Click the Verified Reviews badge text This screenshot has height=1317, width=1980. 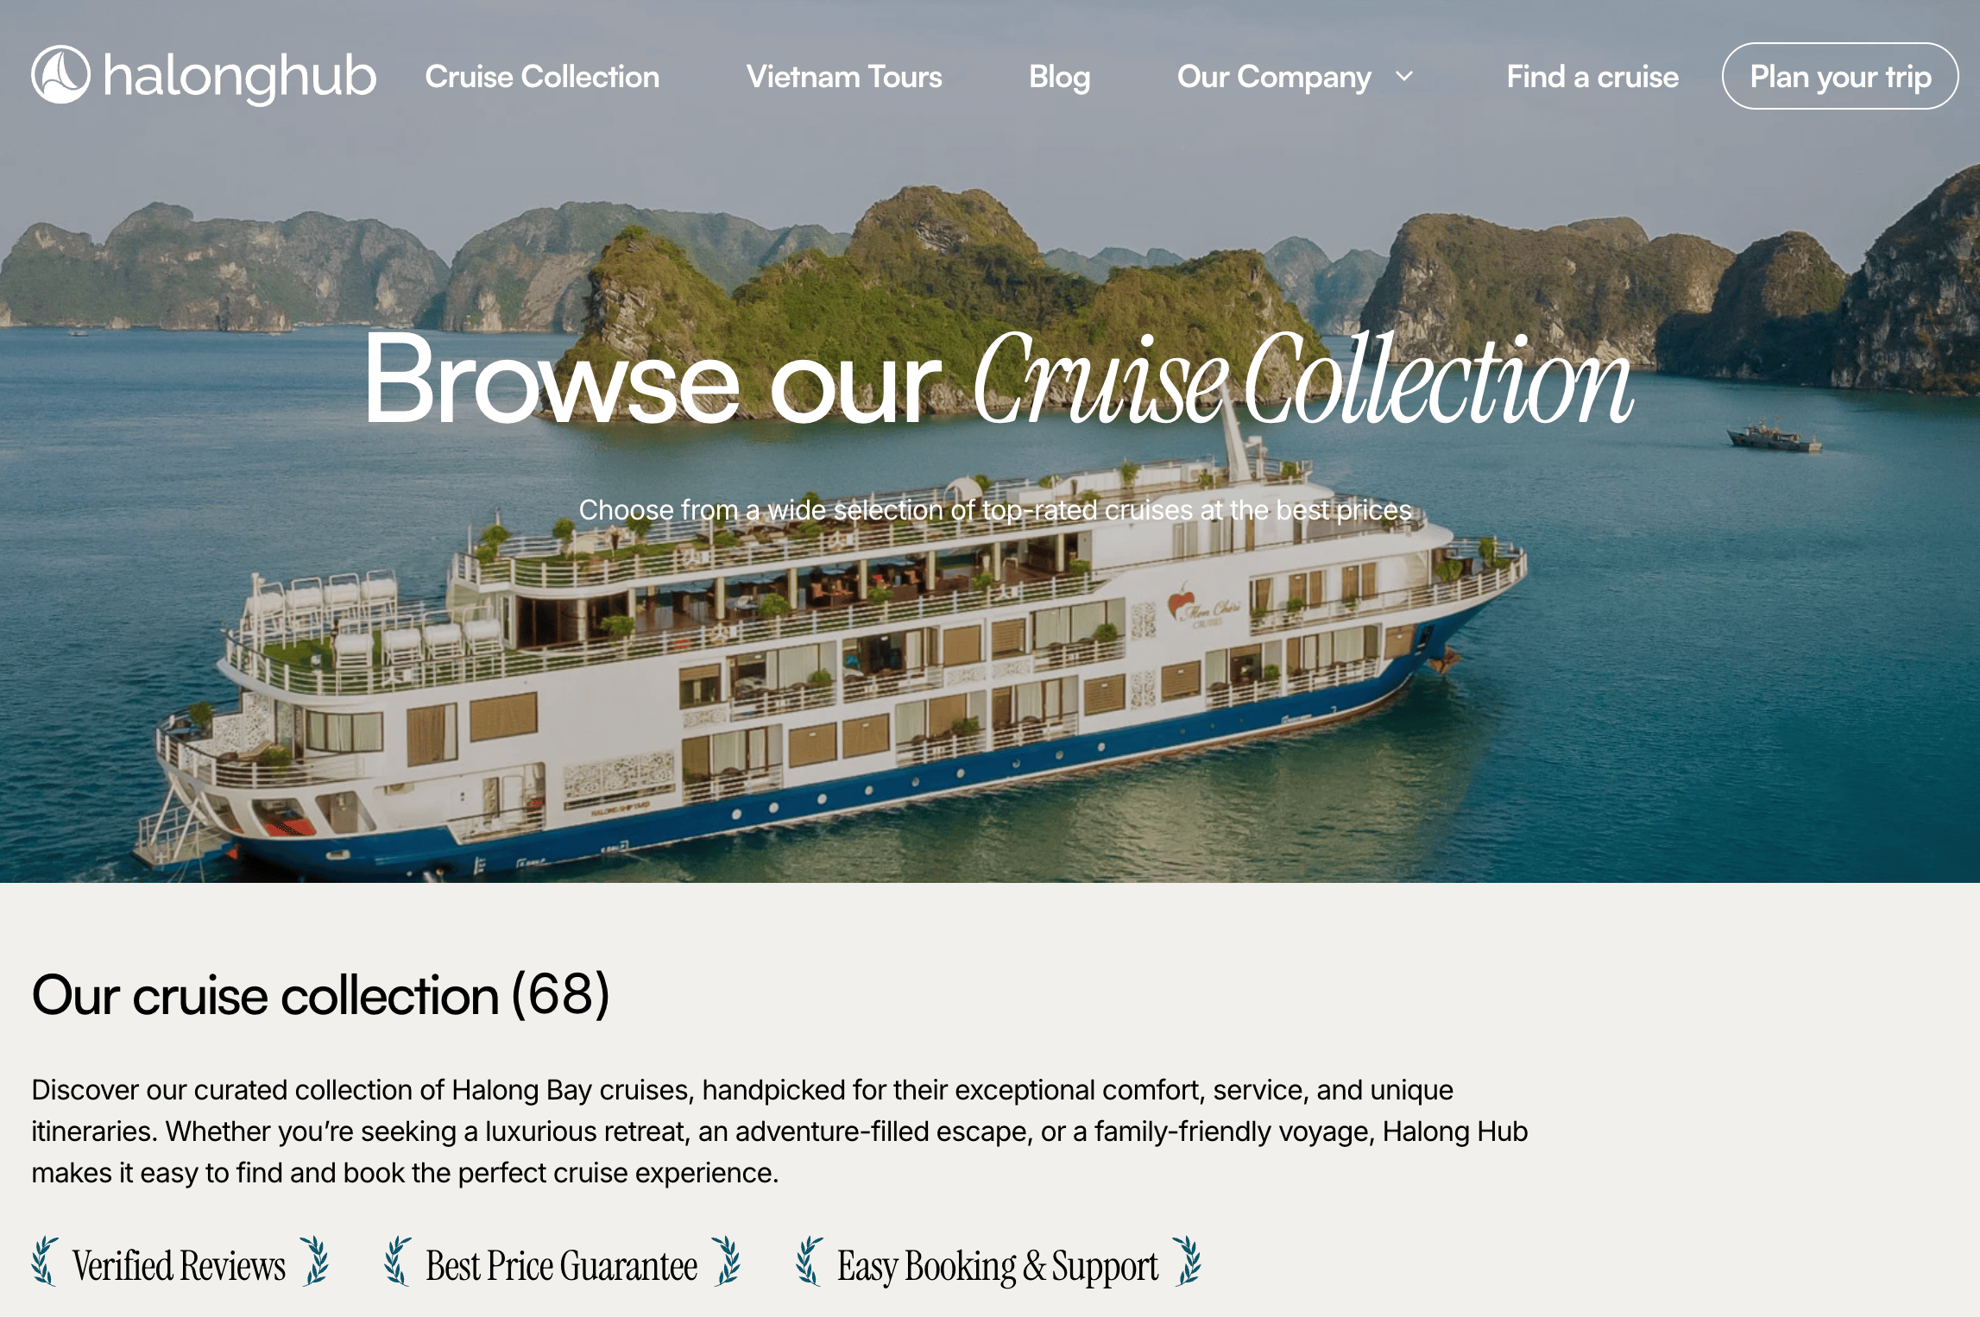click(x=180, y=1266)
